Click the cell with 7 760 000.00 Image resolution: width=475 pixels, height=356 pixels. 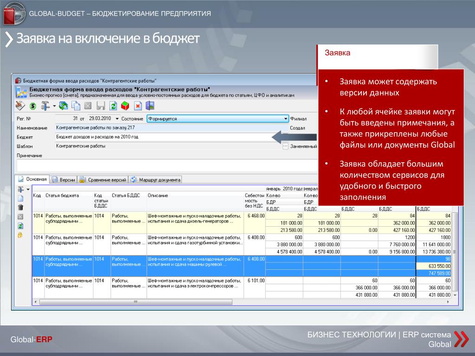click(x=397, y=245)
